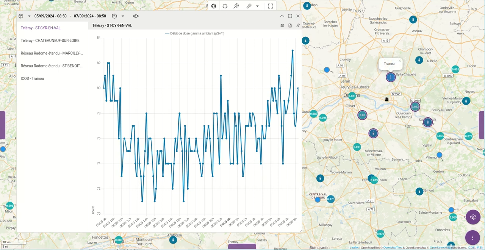Select ICOS - Trainou in list
Screen dimensions: 485x250
(x=32, y=78)
